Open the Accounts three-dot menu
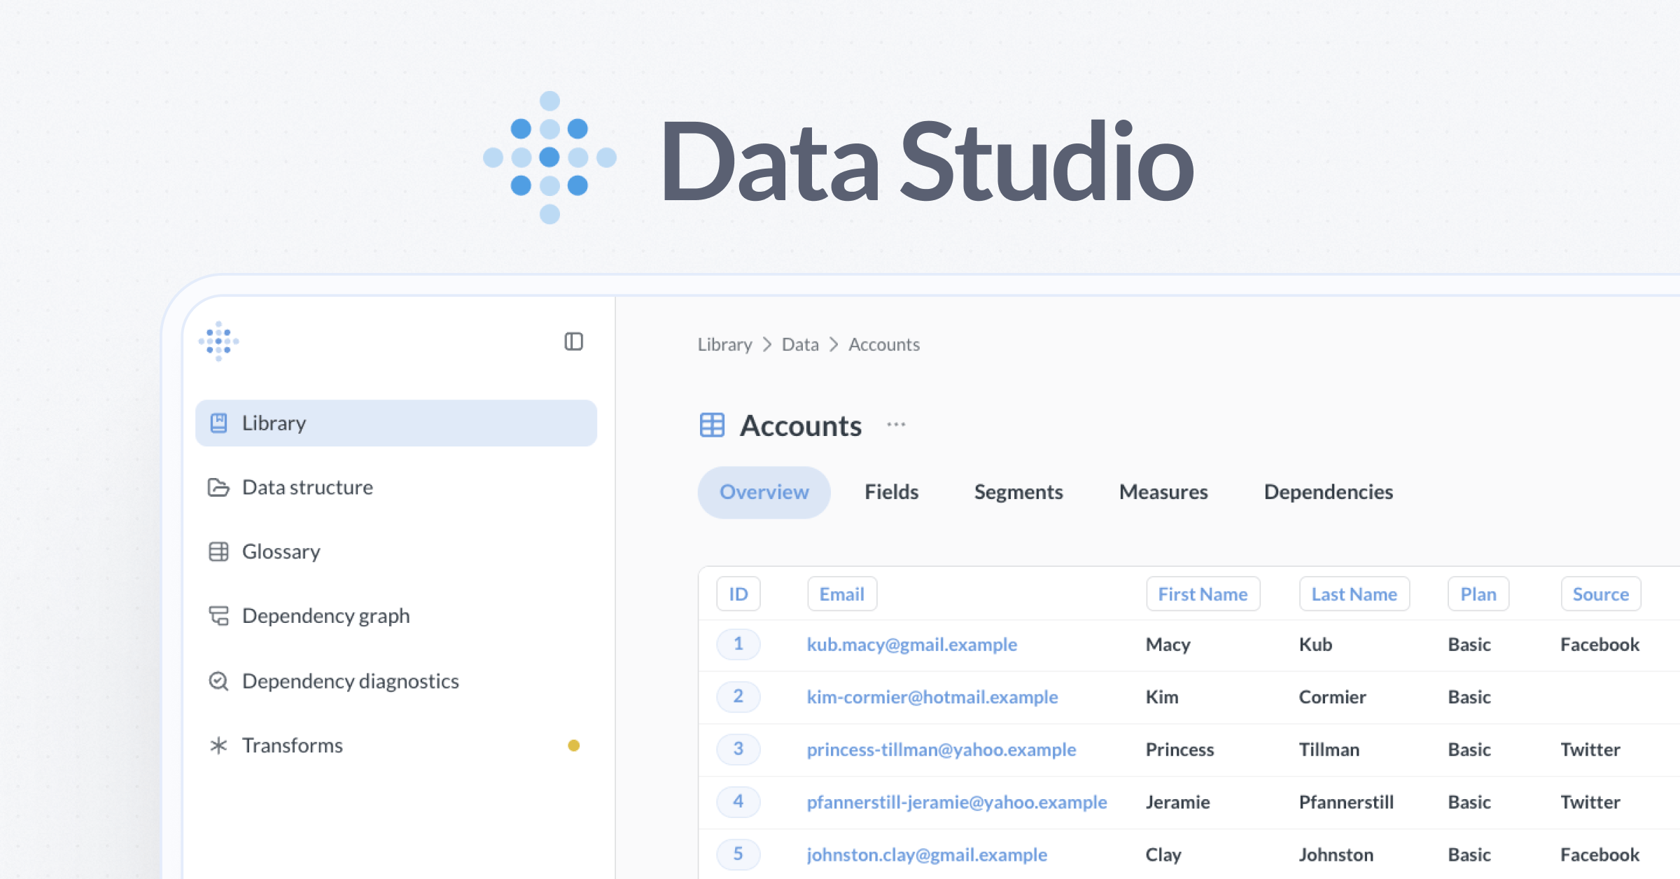The image size is (1680, 879). click(x=896, y=425)
